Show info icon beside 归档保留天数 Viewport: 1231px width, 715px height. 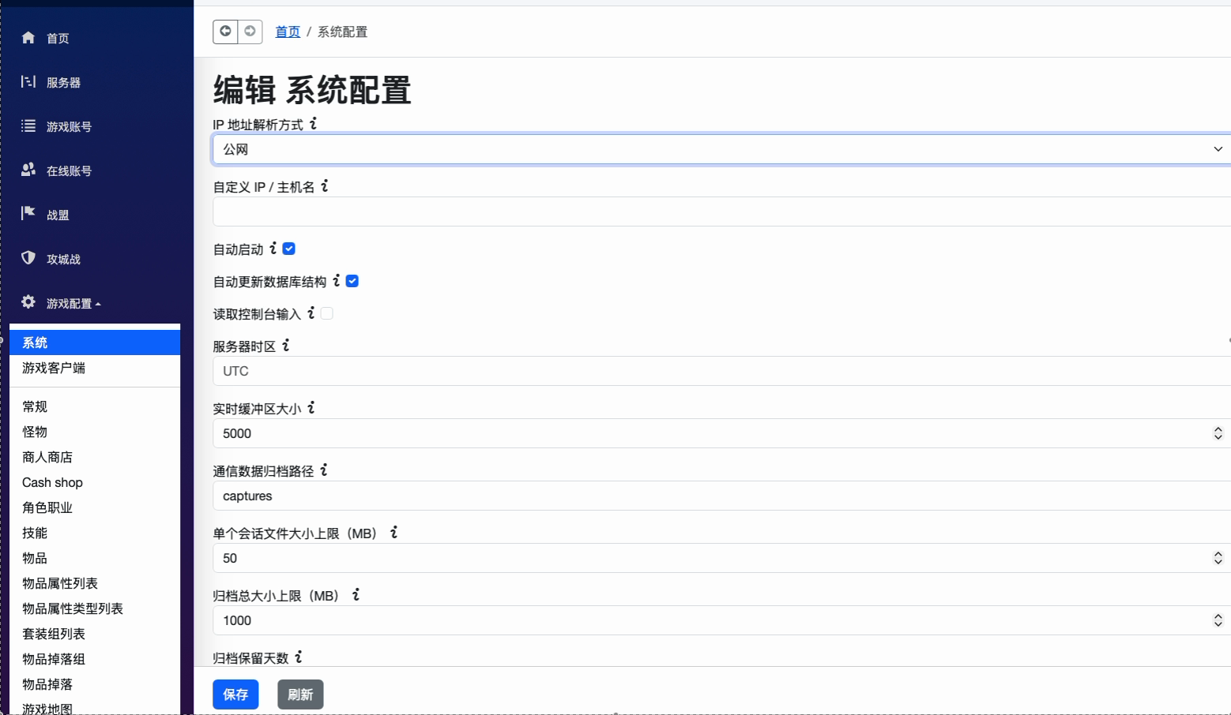(299, 657)
